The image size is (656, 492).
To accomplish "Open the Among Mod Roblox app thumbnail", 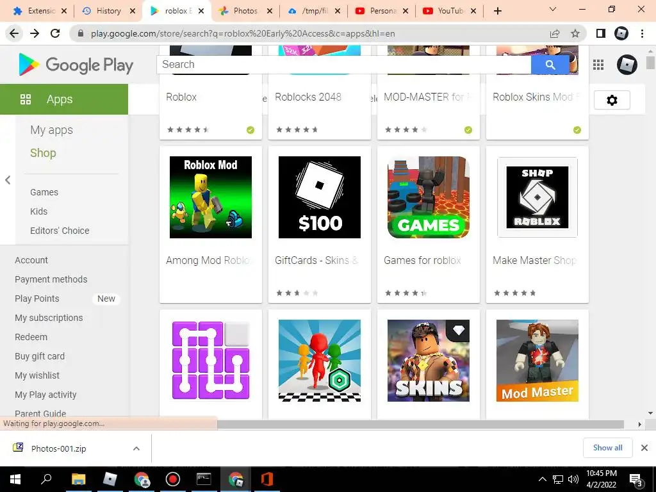I will tap(210, 197).
